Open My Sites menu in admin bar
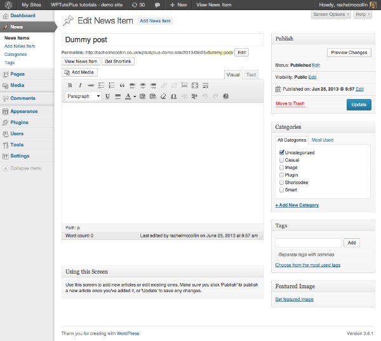The width and height of the screenshot is (381, 341). click(x=31, y=5)
